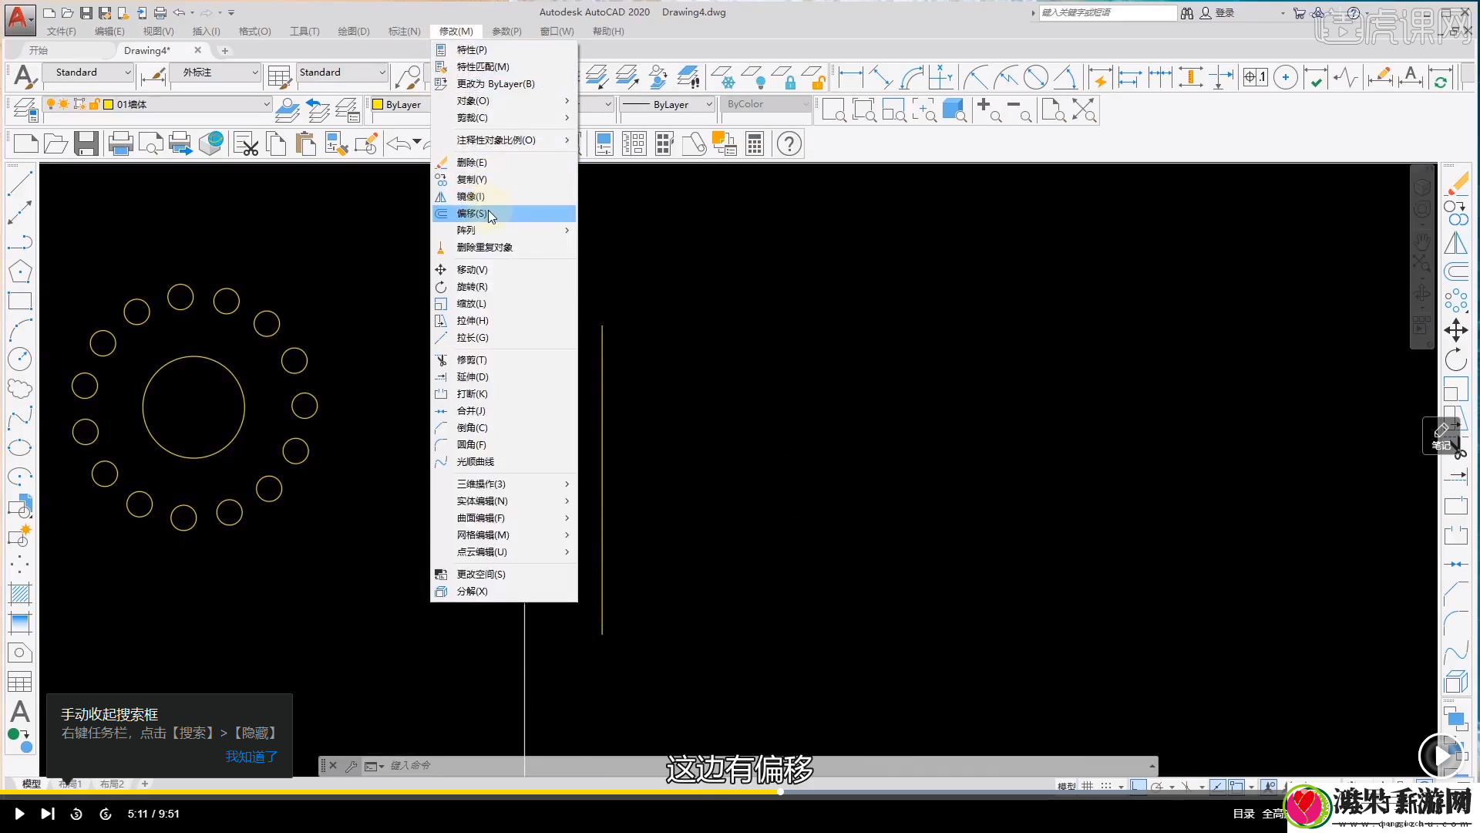Open the layer 01墙体 dropdown
1480x833 pixels.
click(157, 104)
